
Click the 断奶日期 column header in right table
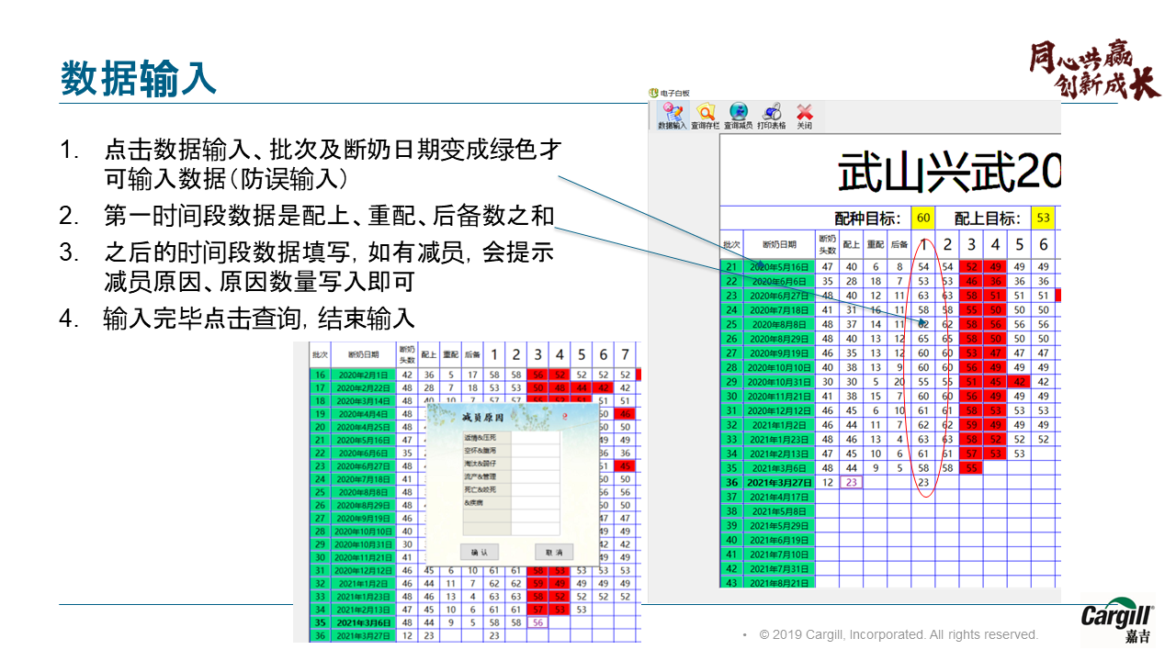tap(779, 245)
